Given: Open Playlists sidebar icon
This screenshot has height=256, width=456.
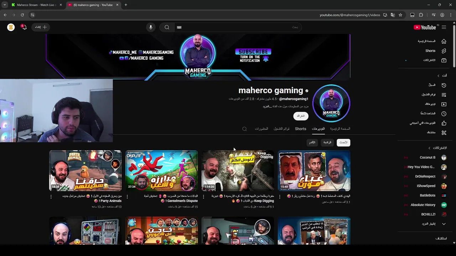Looking at the screenshot, I should 444,95.
